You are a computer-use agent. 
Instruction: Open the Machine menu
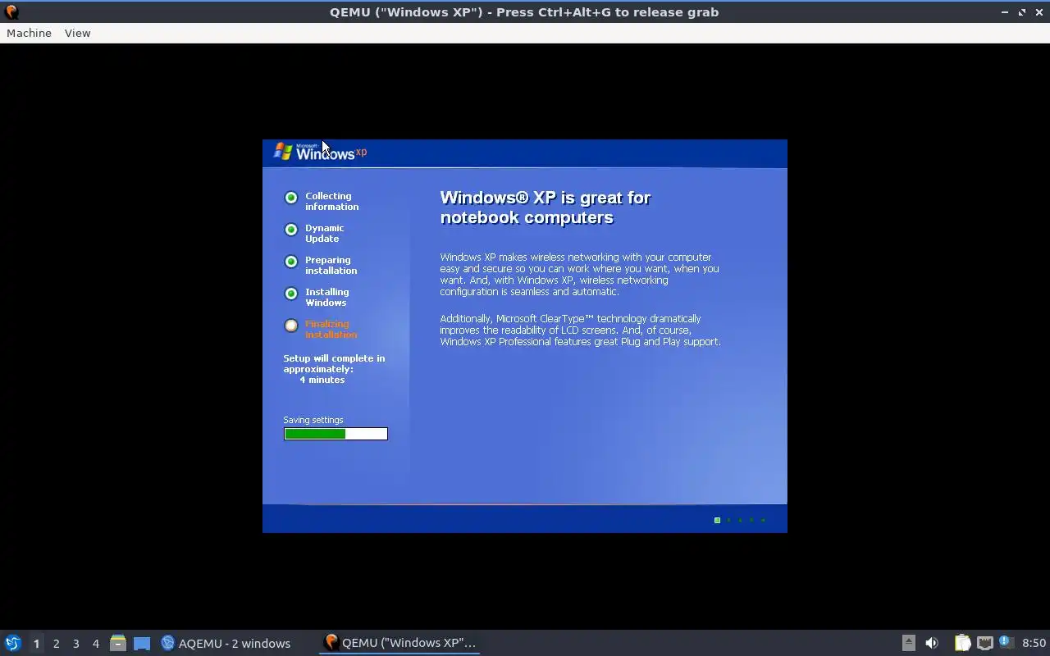click(29, 33)
